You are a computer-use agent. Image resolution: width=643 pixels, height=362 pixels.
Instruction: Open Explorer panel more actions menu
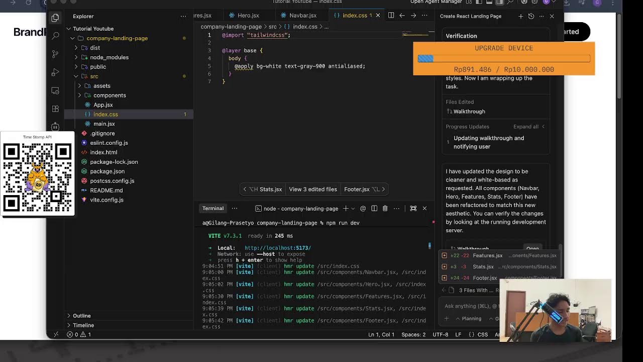[x=183, y=16]
